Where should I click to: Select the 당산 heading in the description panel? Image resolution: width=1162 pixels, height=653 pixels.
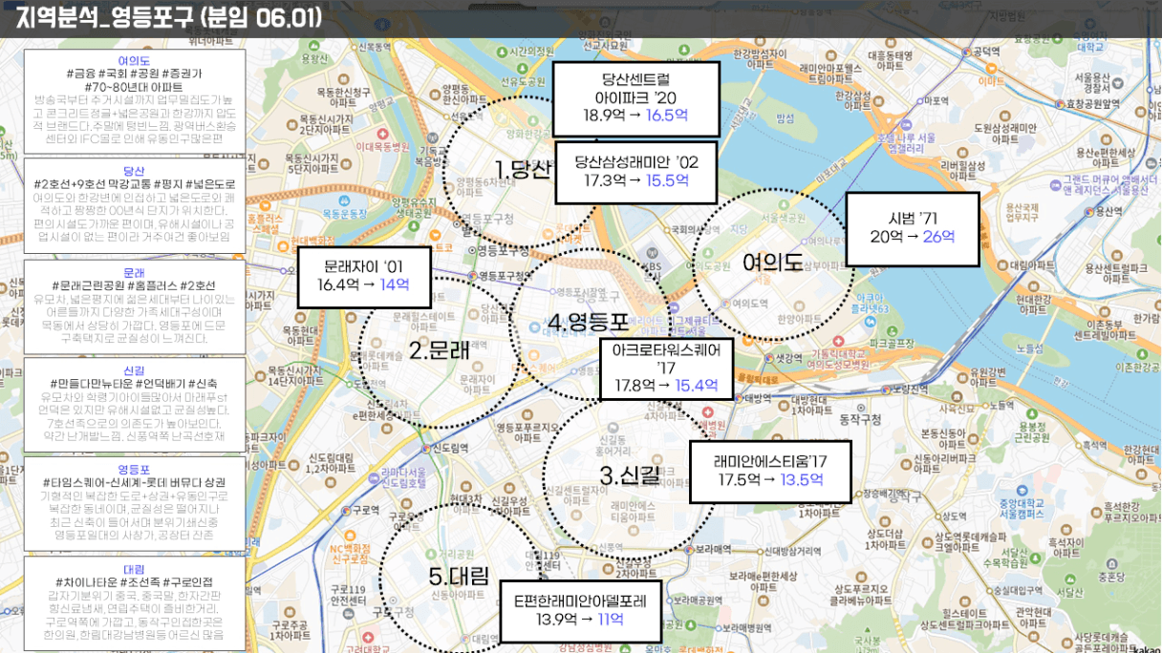pos(134,170)
